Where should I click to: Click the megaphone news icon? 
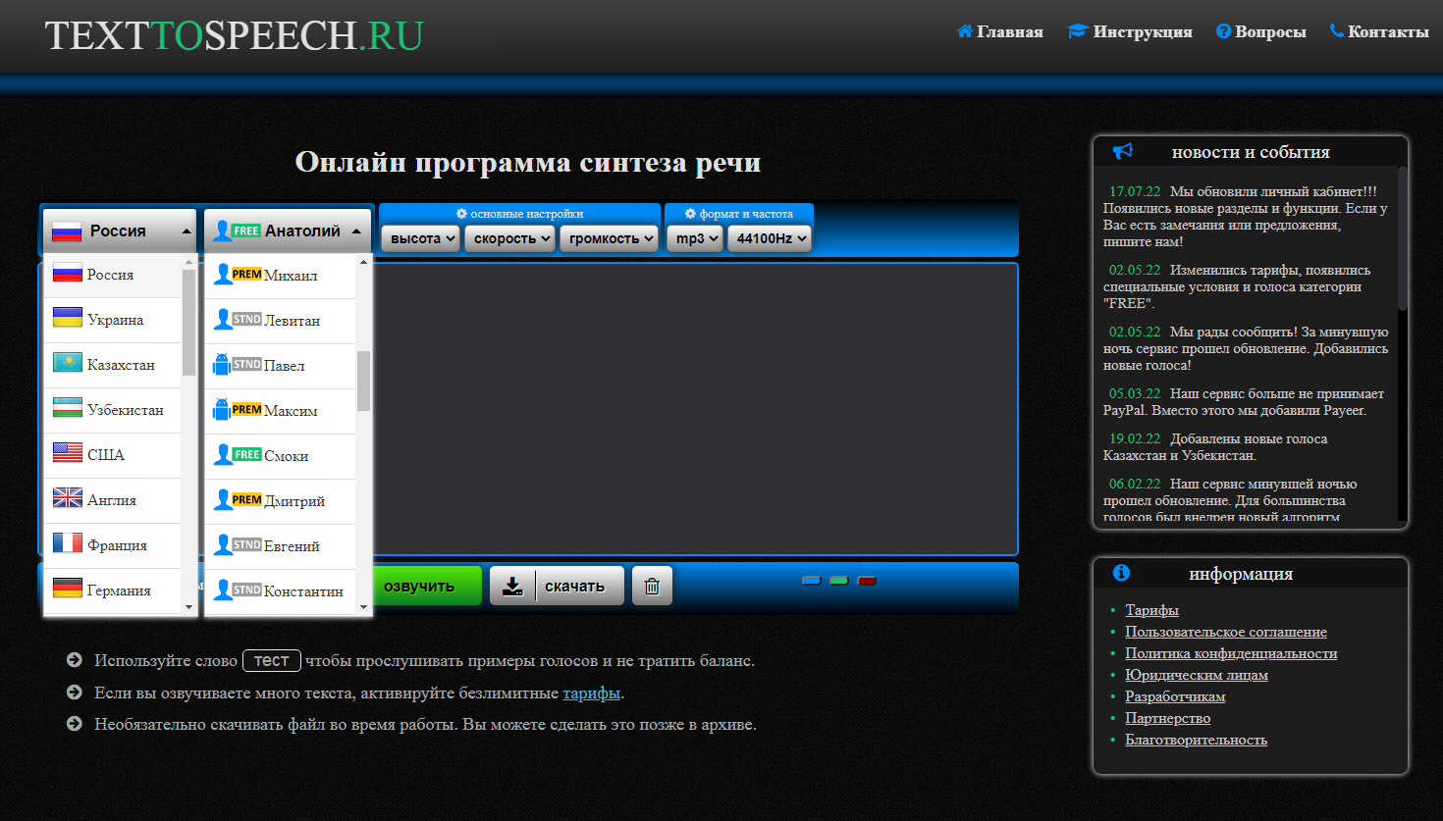coord(1123,151)
